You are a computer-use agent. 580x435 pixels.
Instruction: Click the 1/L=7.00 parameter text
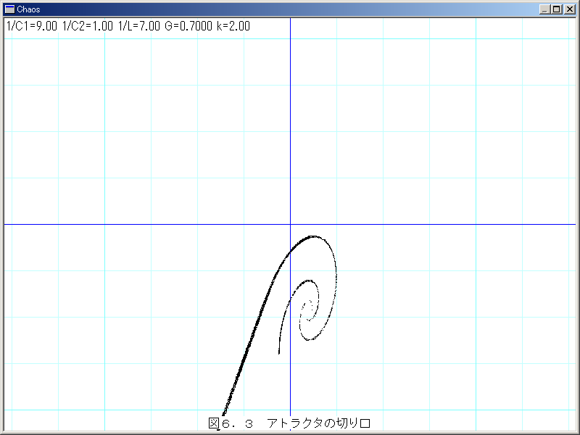(x=139, y=26)
